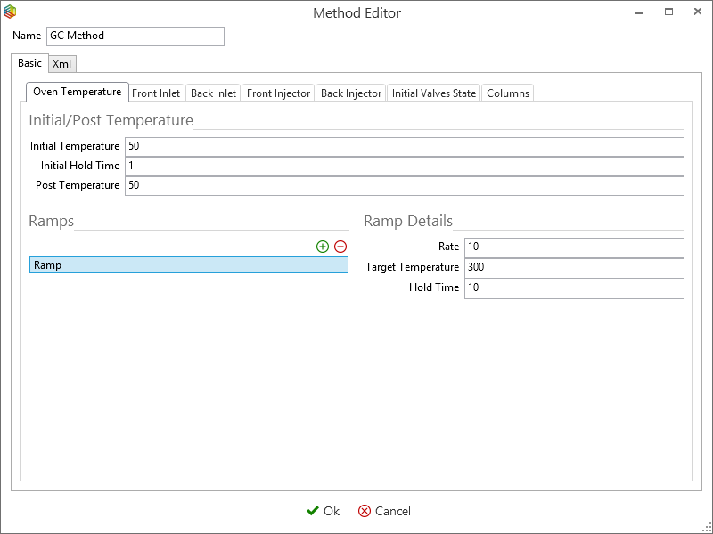
Task: Focus the Initial Hold Time field
Action: click(405, 166)
